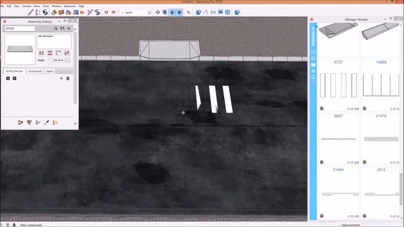Click the third icon above the Height field

(59, 53)
